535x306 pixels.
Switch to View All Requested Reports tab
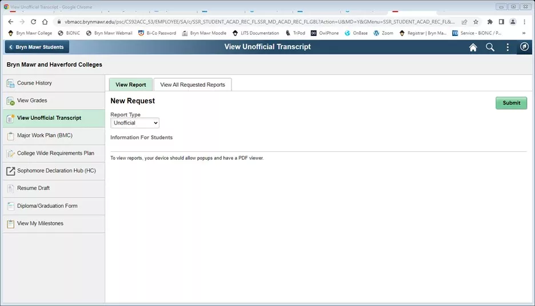pos(193,84)
